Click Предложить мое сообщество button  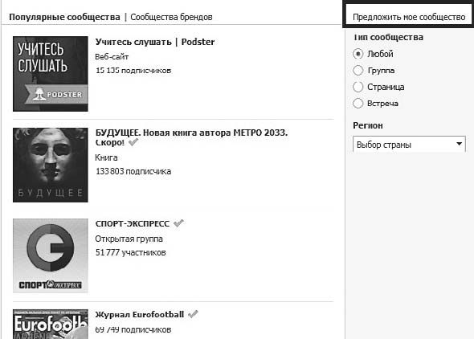(409, 17)
